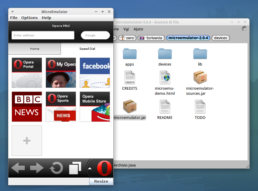Select the TODO file icon
Viewport: 258px width, 191px height.
click(200, 106)
